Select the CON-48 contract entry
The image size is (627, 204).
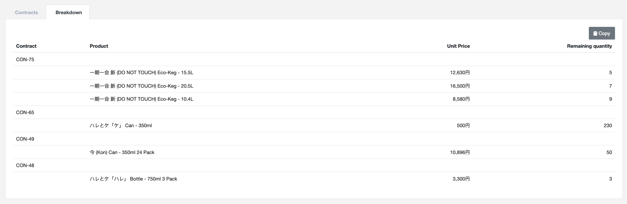click(25, 165)
